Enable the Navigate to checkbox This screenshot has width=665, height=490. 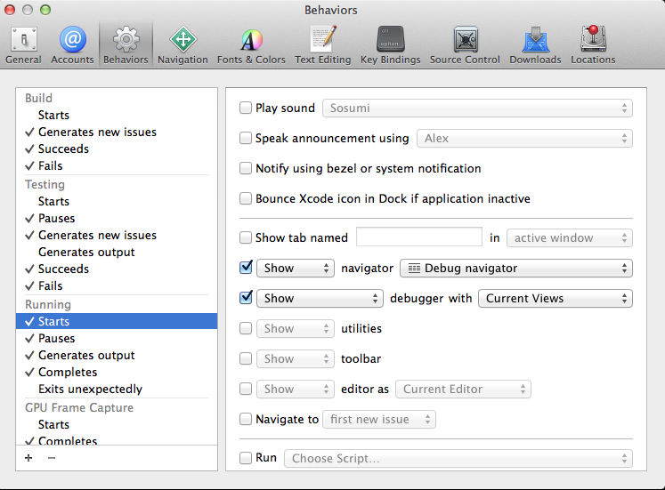246,419
